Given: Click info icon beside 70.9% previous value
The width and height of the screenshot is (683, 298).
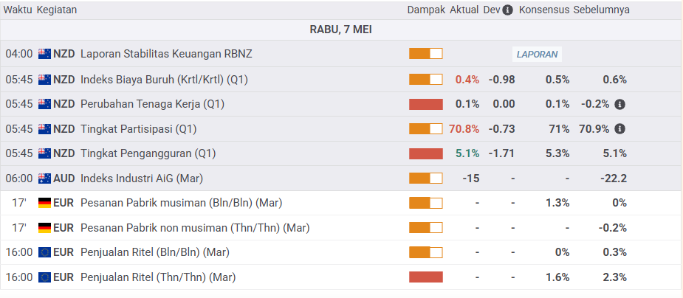Looking at the screenshot, I should pos(619,129).
